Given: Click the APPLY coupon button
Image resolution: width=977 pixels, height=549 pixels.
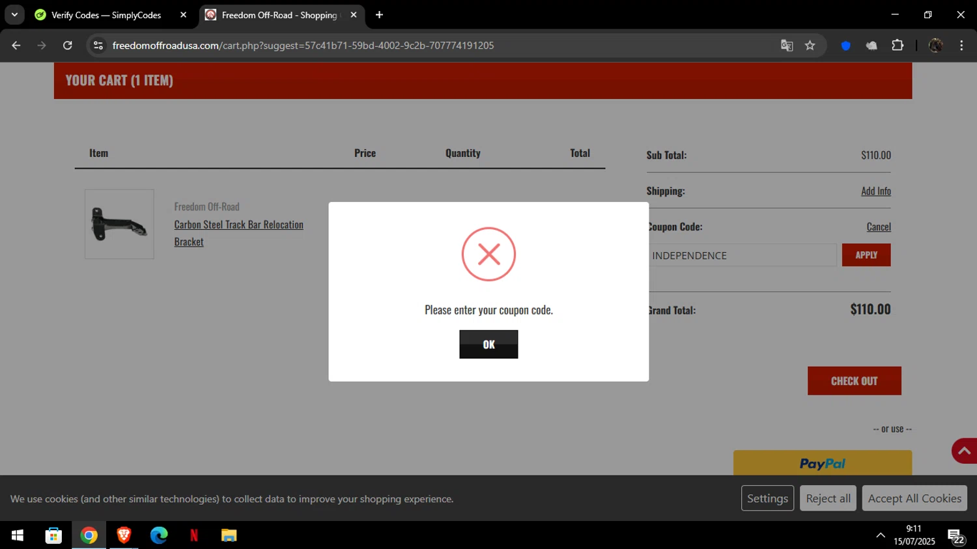Looking at the screenshot, I should point(866,255).
